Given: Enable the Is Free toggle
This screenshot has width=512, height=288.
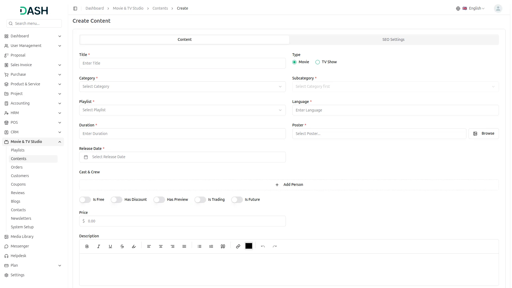Looking at the screenshot, I should [x=85, y=200].
